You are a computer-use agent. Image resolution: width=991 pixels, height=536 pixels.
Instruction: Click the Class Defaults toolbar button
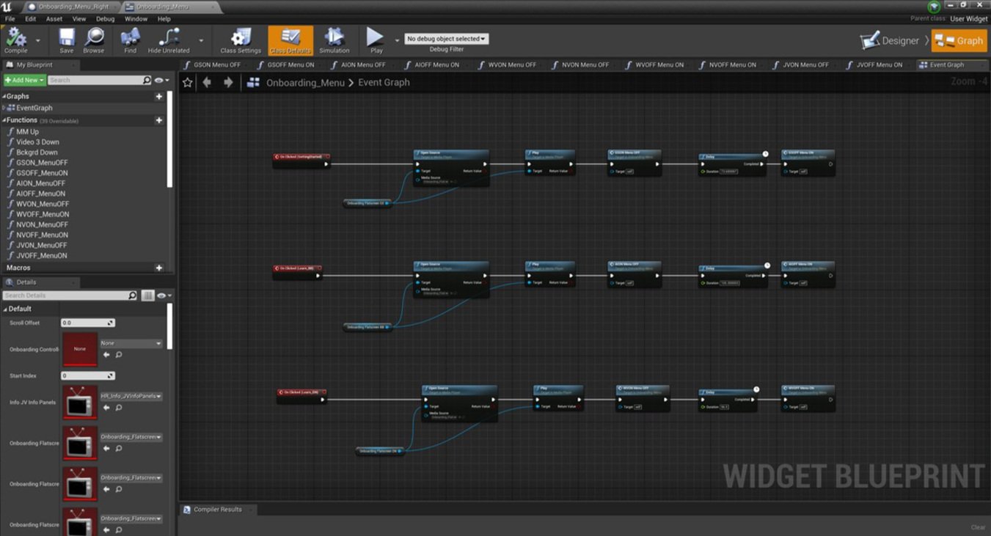(290, 40)
